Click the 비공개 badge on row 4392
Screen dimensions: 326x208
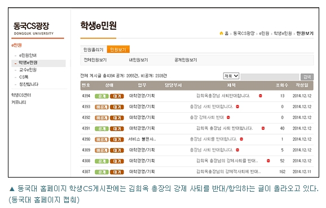coord(102,118)
